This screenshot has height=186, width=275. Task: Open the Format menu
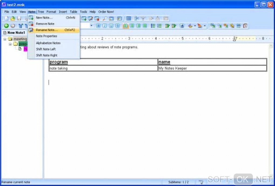[51, 12]
